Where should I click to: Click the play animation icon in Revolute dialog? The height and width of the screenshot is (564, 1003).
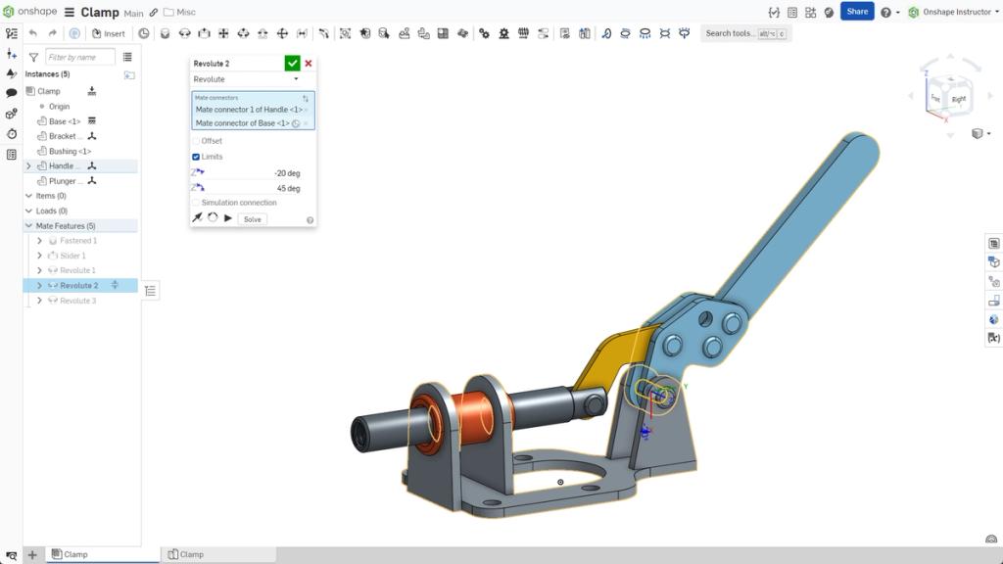227,218
